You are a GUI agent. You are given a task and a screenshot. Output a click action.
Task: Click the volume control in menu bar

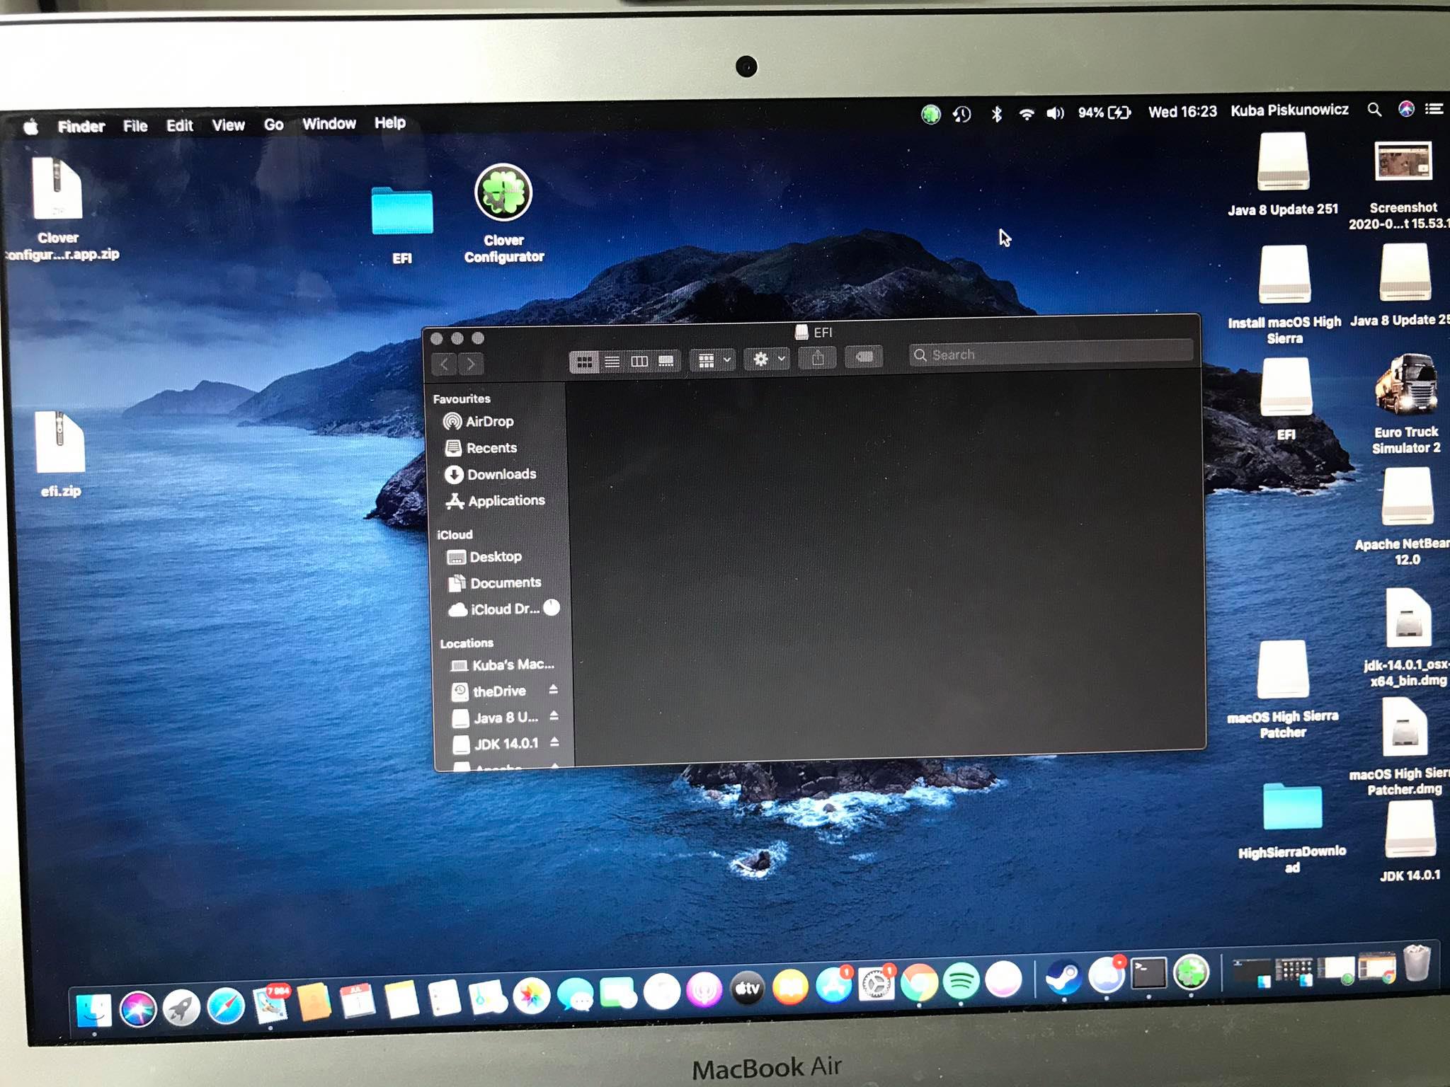coord(1055,113)
